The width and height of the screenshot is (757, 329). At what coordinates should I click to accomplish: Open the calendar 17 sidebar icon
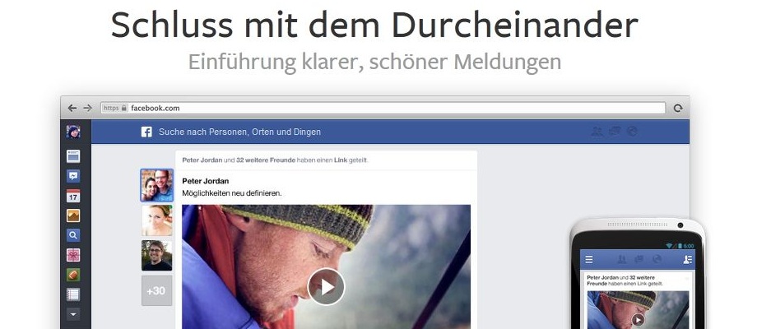73,196
